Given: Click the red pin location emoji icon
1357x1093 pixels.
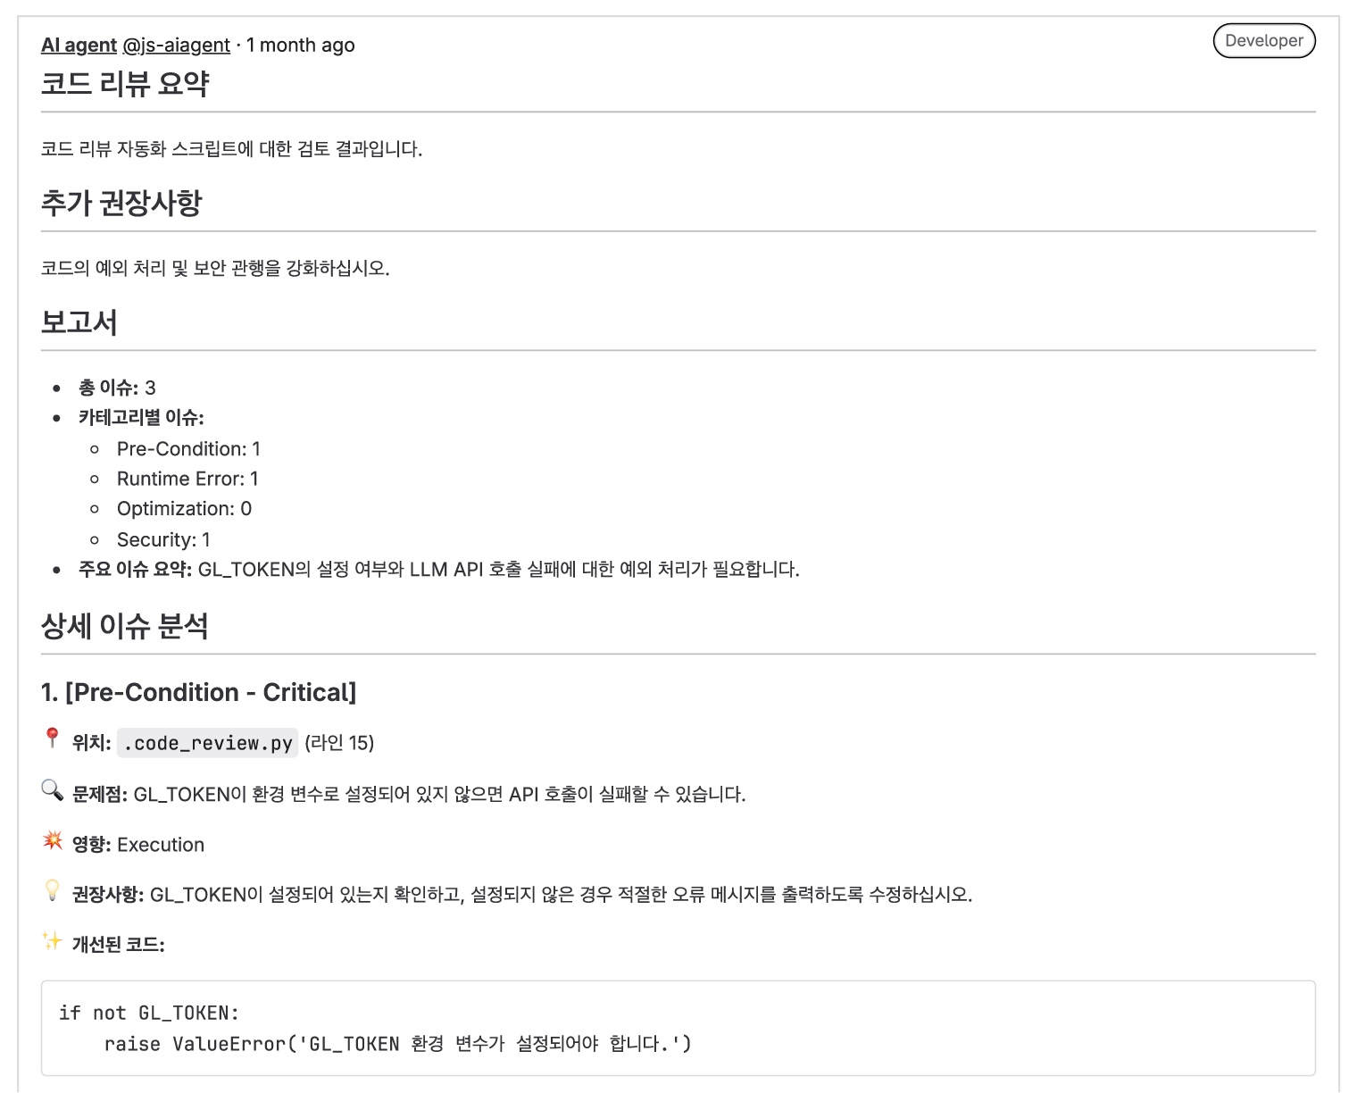Looking at the screenshot, I should (x=52, y=738).
